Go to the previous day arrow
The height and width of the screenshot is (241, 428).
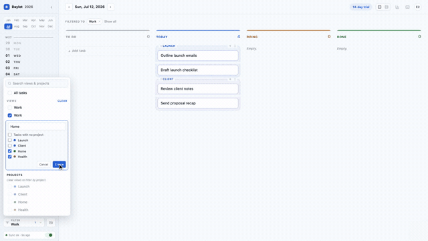click(x=69, y=7)
